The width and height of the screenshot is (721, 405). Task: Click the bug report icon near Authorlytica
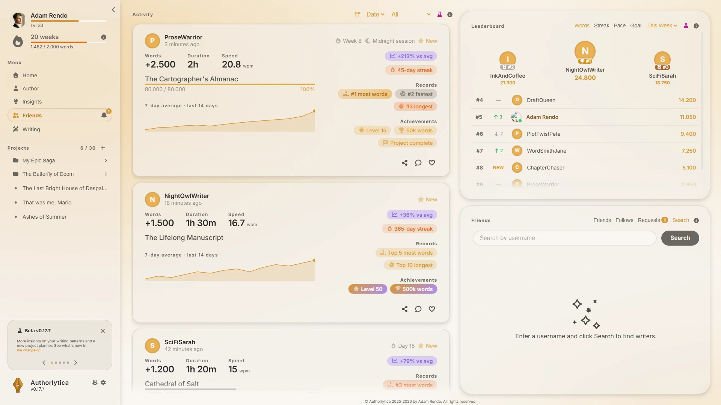(95, 382)
